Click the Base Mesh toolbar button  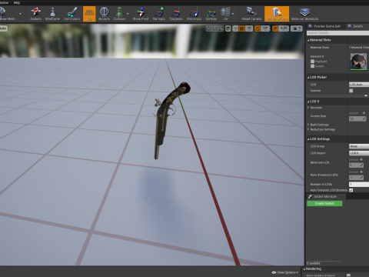click(8, 14)
